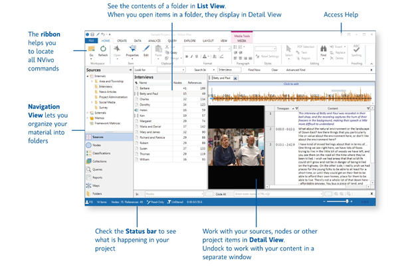The image size is (400, 273).
Task: Click the Undo icon in quick access toolbar
Action: pyautogui.click(x=103, y=35)
